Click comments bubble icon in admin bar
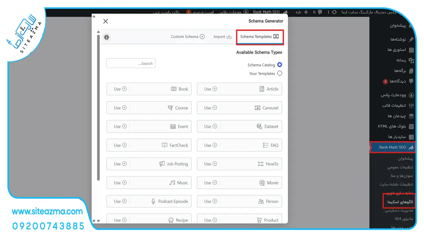This screenshot has width=424, height=238. (x=320, y=12)
